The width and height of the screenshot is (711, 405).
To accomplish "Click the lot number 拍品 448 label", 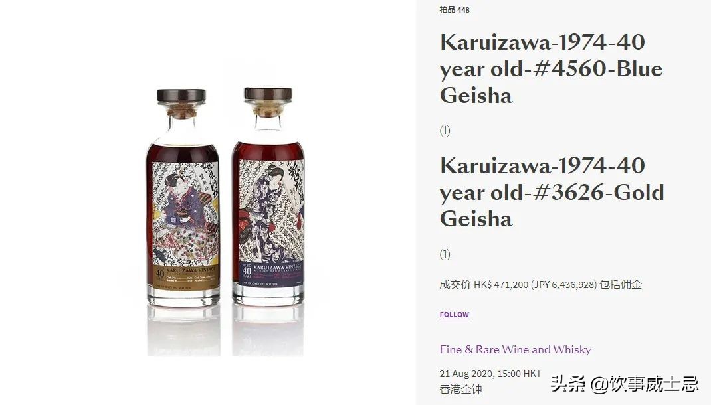I will 455,9.
